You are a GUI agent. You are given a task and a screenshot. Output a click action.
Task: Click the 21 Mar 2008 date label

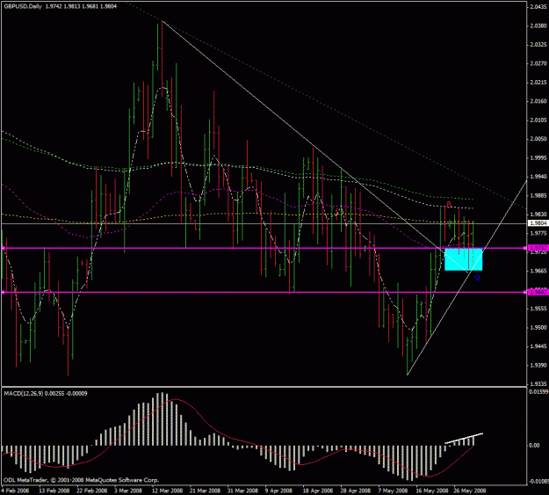(205, 491)
